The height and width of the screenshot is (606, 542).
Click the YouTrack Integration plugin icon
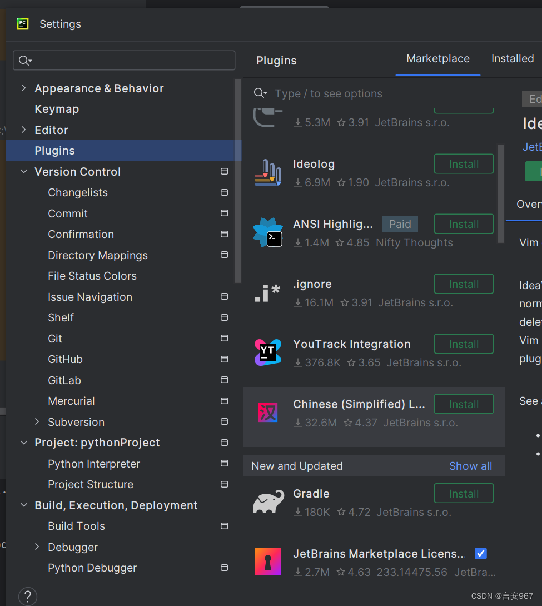[x=268, y=352]
